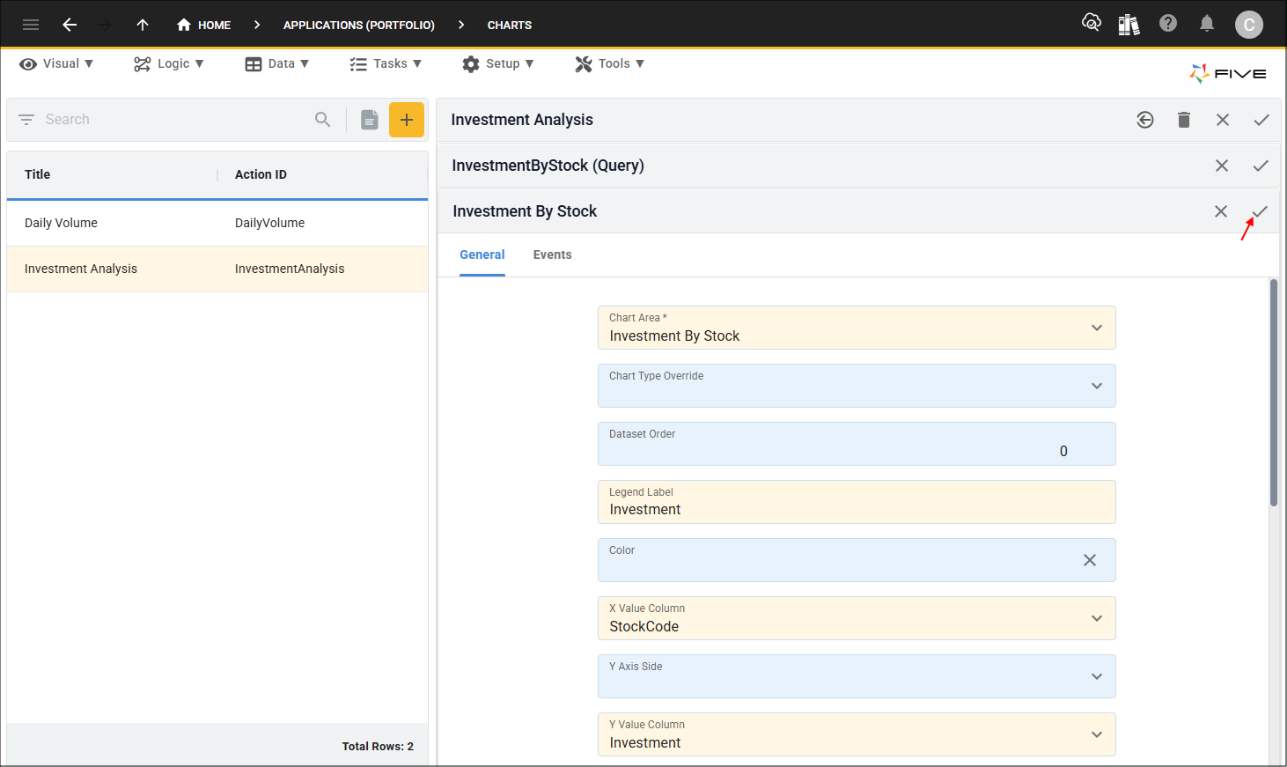Screen dimensions: 1287x767
Task: Open the X Value Column dropdown
Action: click(1097, 618)
